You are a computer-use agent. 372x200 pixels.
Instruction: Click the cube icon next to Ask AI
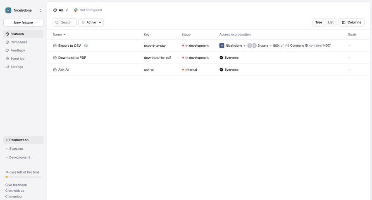point(55,70)
